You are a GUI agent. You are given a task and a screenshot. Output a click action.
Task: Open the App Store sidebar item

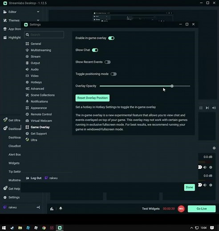[12, 29]
